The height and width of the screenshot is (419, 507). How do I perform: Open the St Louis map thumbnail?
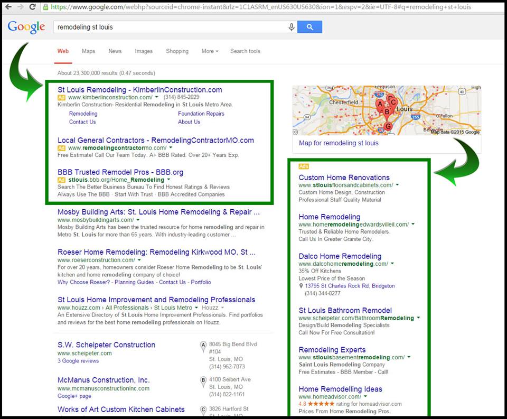387,110
